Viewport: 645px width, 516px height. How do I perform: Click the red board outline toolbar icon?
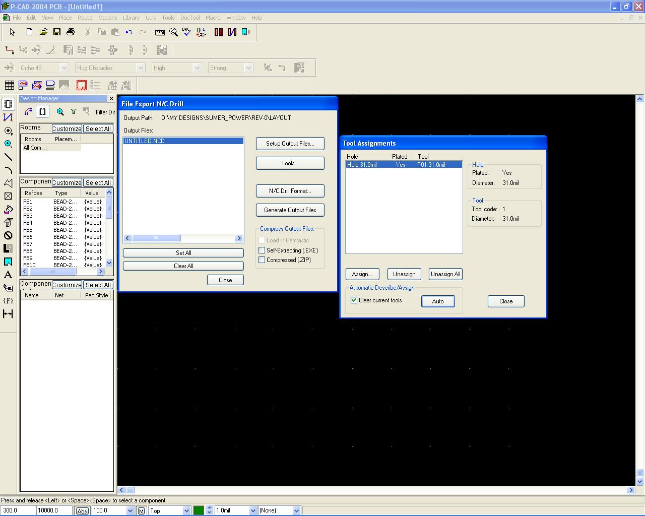[82, 85]
